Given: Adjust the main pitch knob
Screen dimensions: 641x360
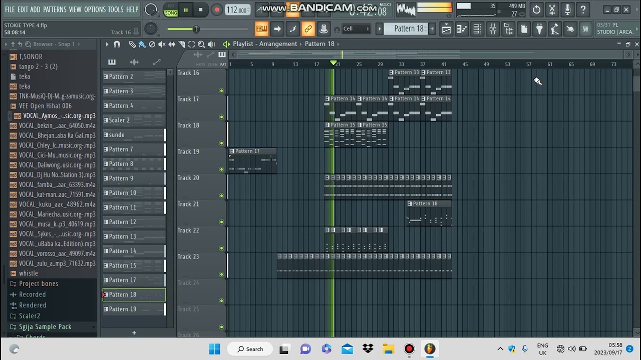Looking at the screenshot, I should (150, 29).
